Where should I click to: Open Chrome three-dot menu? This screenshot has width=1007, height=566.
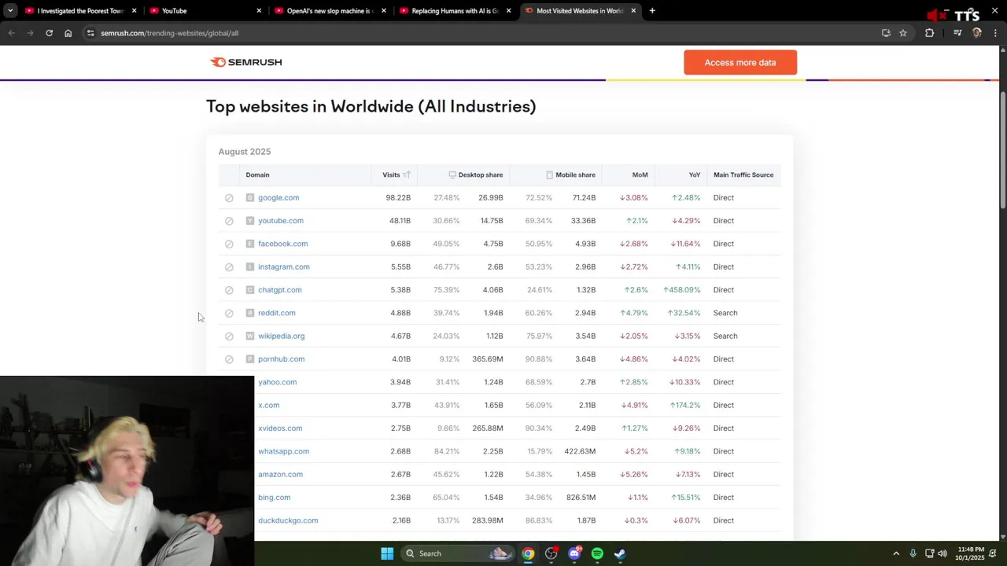(x=995, y=33)
